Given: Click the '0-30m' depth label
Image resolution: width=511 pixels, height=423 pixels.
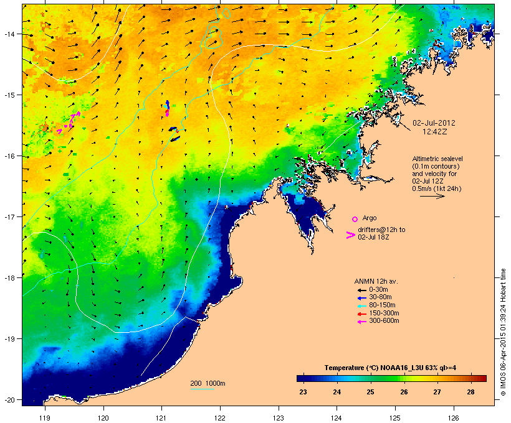Looking at the screenshot, I should tap(378, 290).
